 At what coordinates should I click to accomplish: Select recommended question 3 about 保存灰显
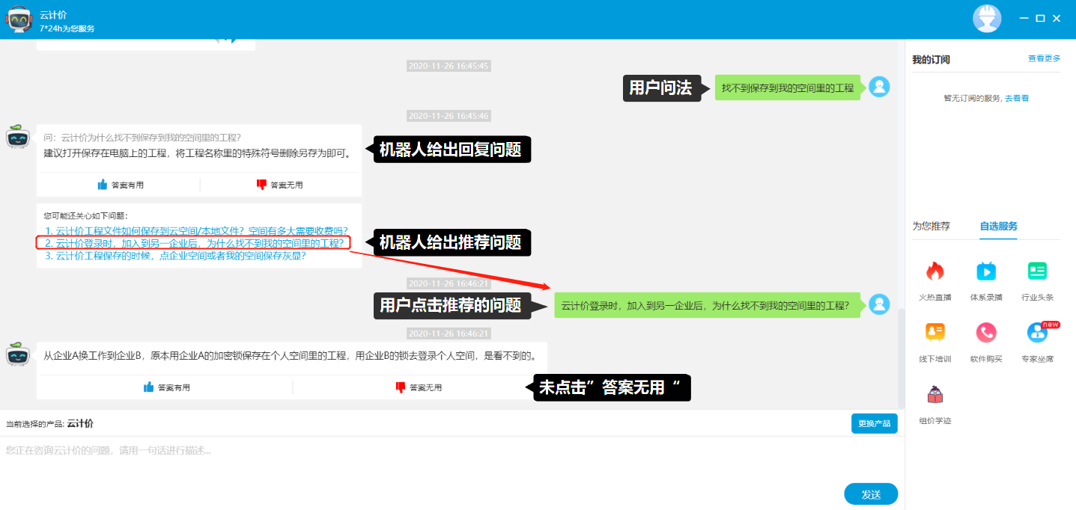point(175,256)
